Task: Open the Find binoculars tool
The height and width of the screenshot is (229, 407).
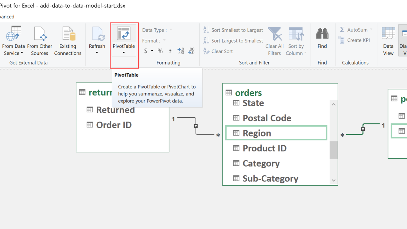Action: [322, 34]
